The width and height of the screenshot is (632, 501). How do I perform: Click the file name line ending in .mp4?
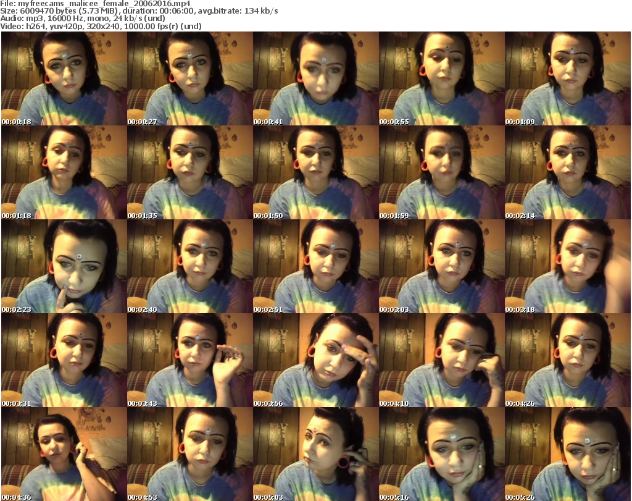pos(95,4)
